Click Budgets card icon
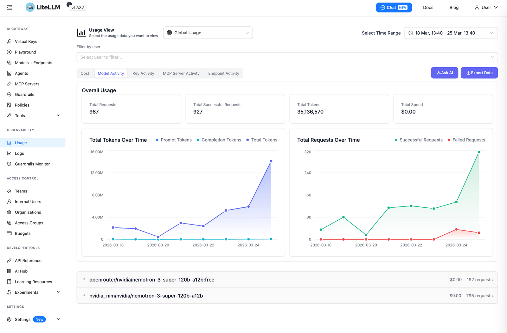This screenshot has height=333, width=507. (9, 233)
